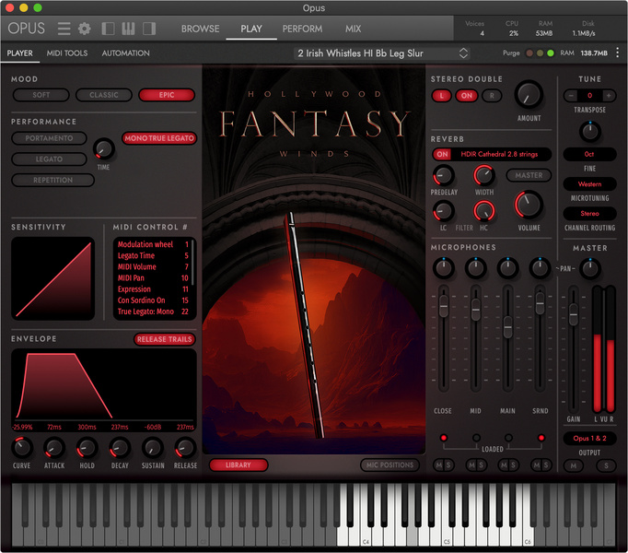Select the Stereo Double R button

(x=492, y=96)
